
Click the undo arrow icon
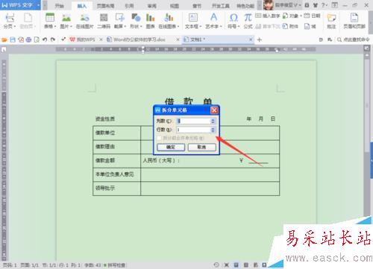click(x=45, y=39)
